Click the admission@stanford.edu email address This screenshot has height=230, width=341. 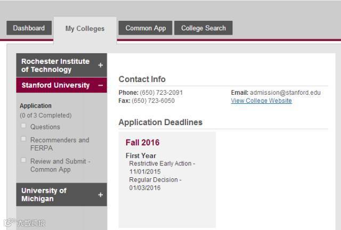coord(285,93)
